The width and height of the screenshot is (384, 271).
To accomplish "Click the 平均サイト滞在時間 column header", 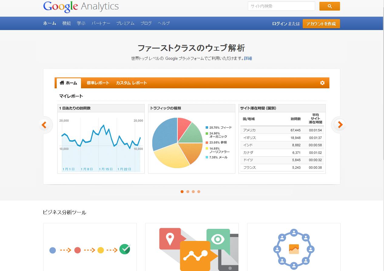I will pyautogui.click(x=315, y=119).
